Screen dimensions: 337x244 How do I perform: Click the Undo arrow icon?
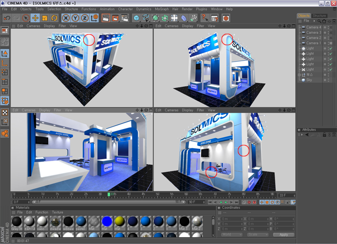[x=7, y=18]
